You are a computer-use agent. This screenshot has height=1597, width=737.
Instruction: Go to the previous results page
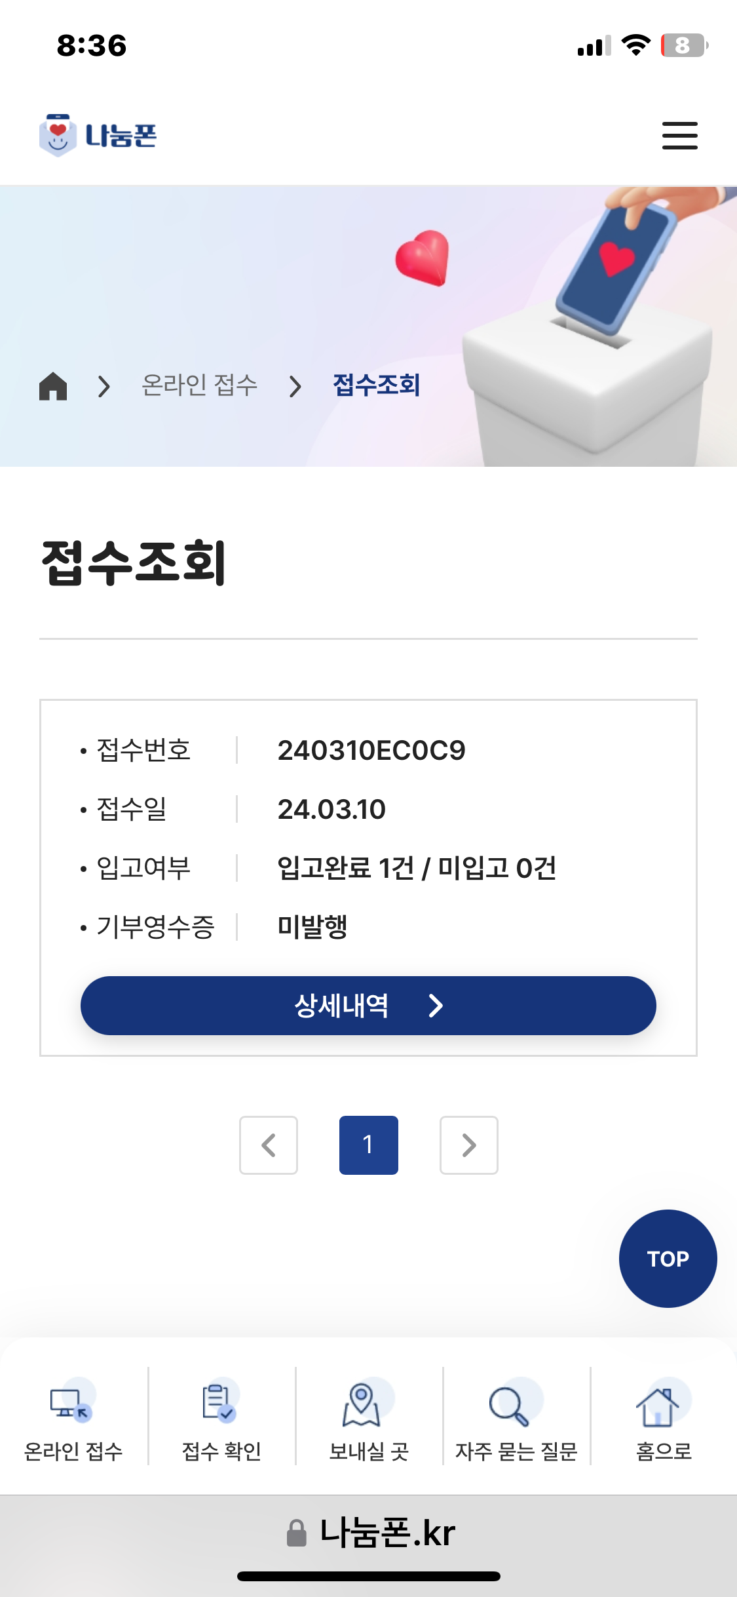pos(269,1145)
